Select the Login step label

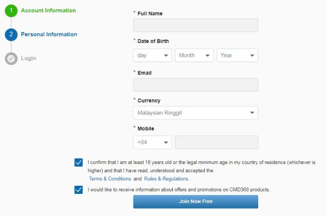point(29,58)
